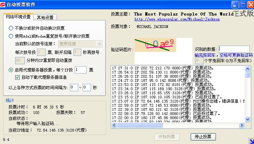
Task: Maximize the voting software window
Action: point(243,4)
